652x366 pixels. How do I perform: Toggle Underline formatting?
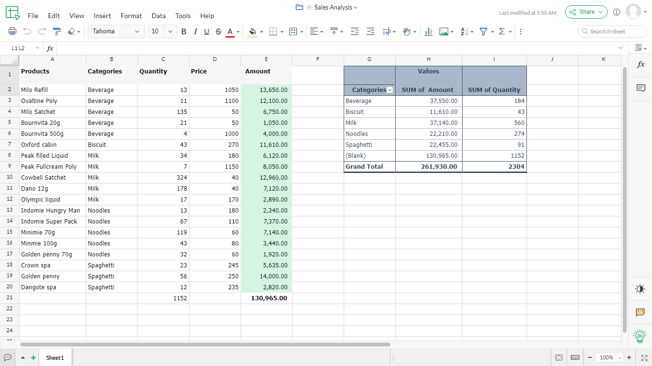(x=207, y=31)
